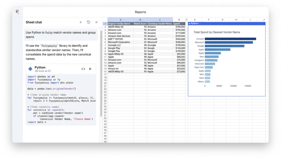The image size is (281, 157).
Task: Click chart title 'Total Spend by Cleaned Vendor Name'
Action: click(217, 32)
